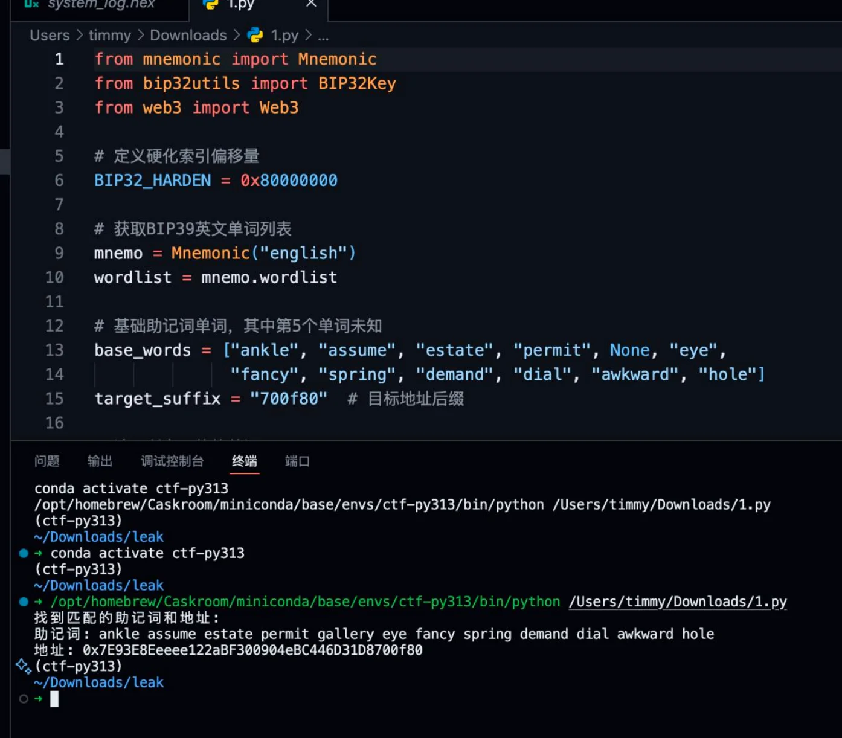
Task: Click the hex file icon on system_log.hex tab
Action: (x=31, y=4)
